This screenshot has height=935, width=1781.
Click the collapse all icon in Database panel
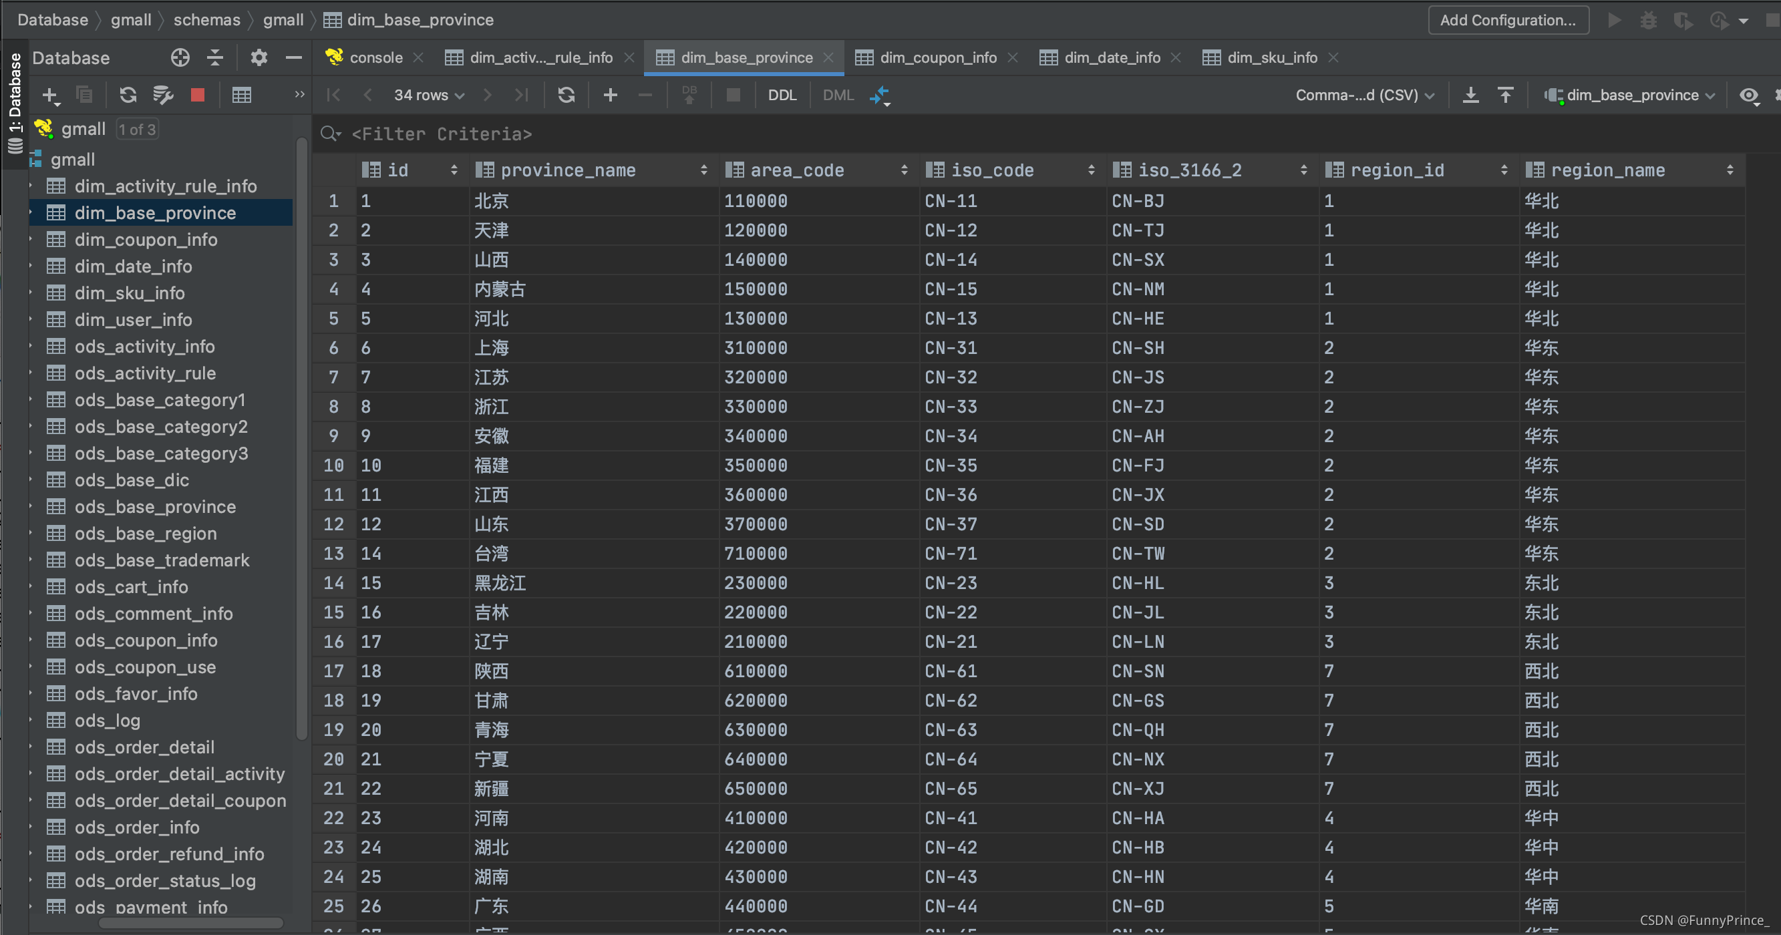click(215, 58)
